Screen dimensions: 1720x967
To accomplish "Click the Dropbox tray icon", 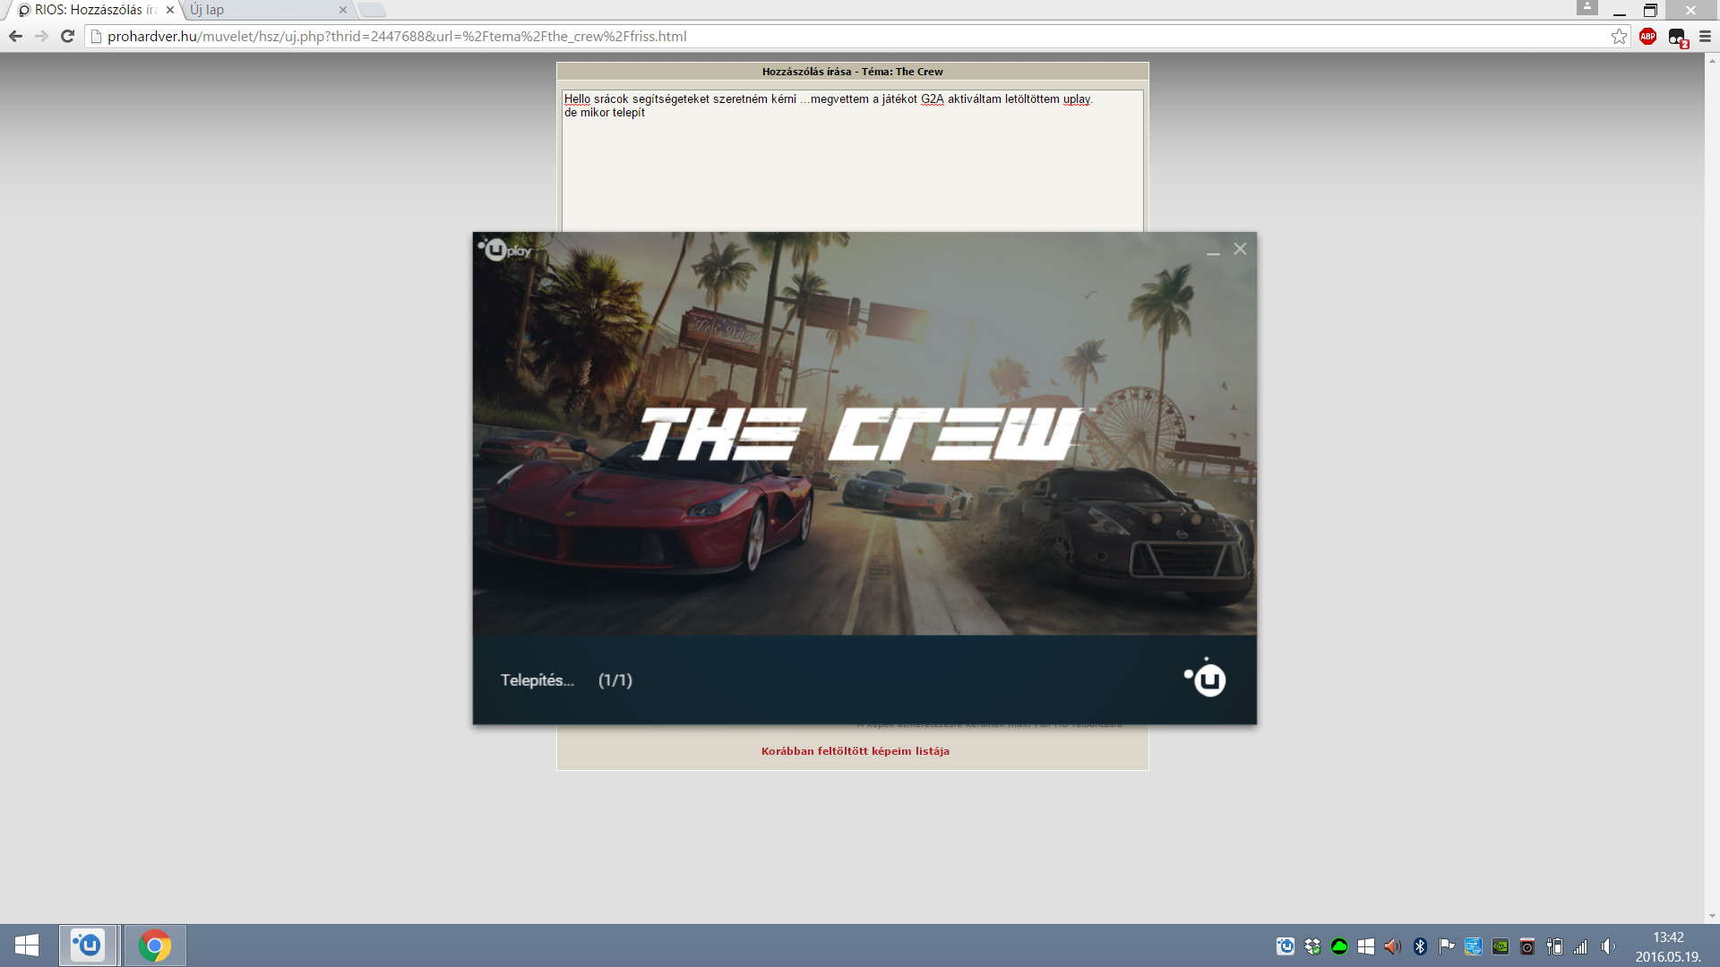I will pos(1312,946).
